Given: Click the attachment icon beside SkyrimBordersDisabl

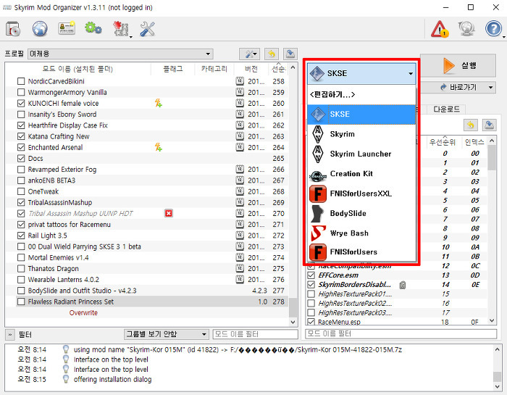Looking at the screenshot, I should pos(402,285).
